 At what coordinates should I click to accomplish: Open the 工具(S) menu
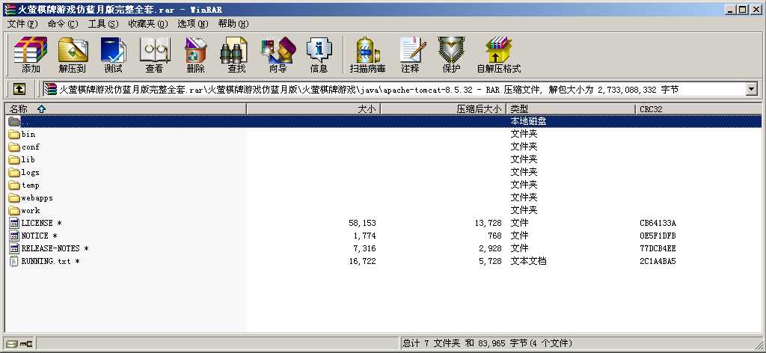click(x=103, y=24)
